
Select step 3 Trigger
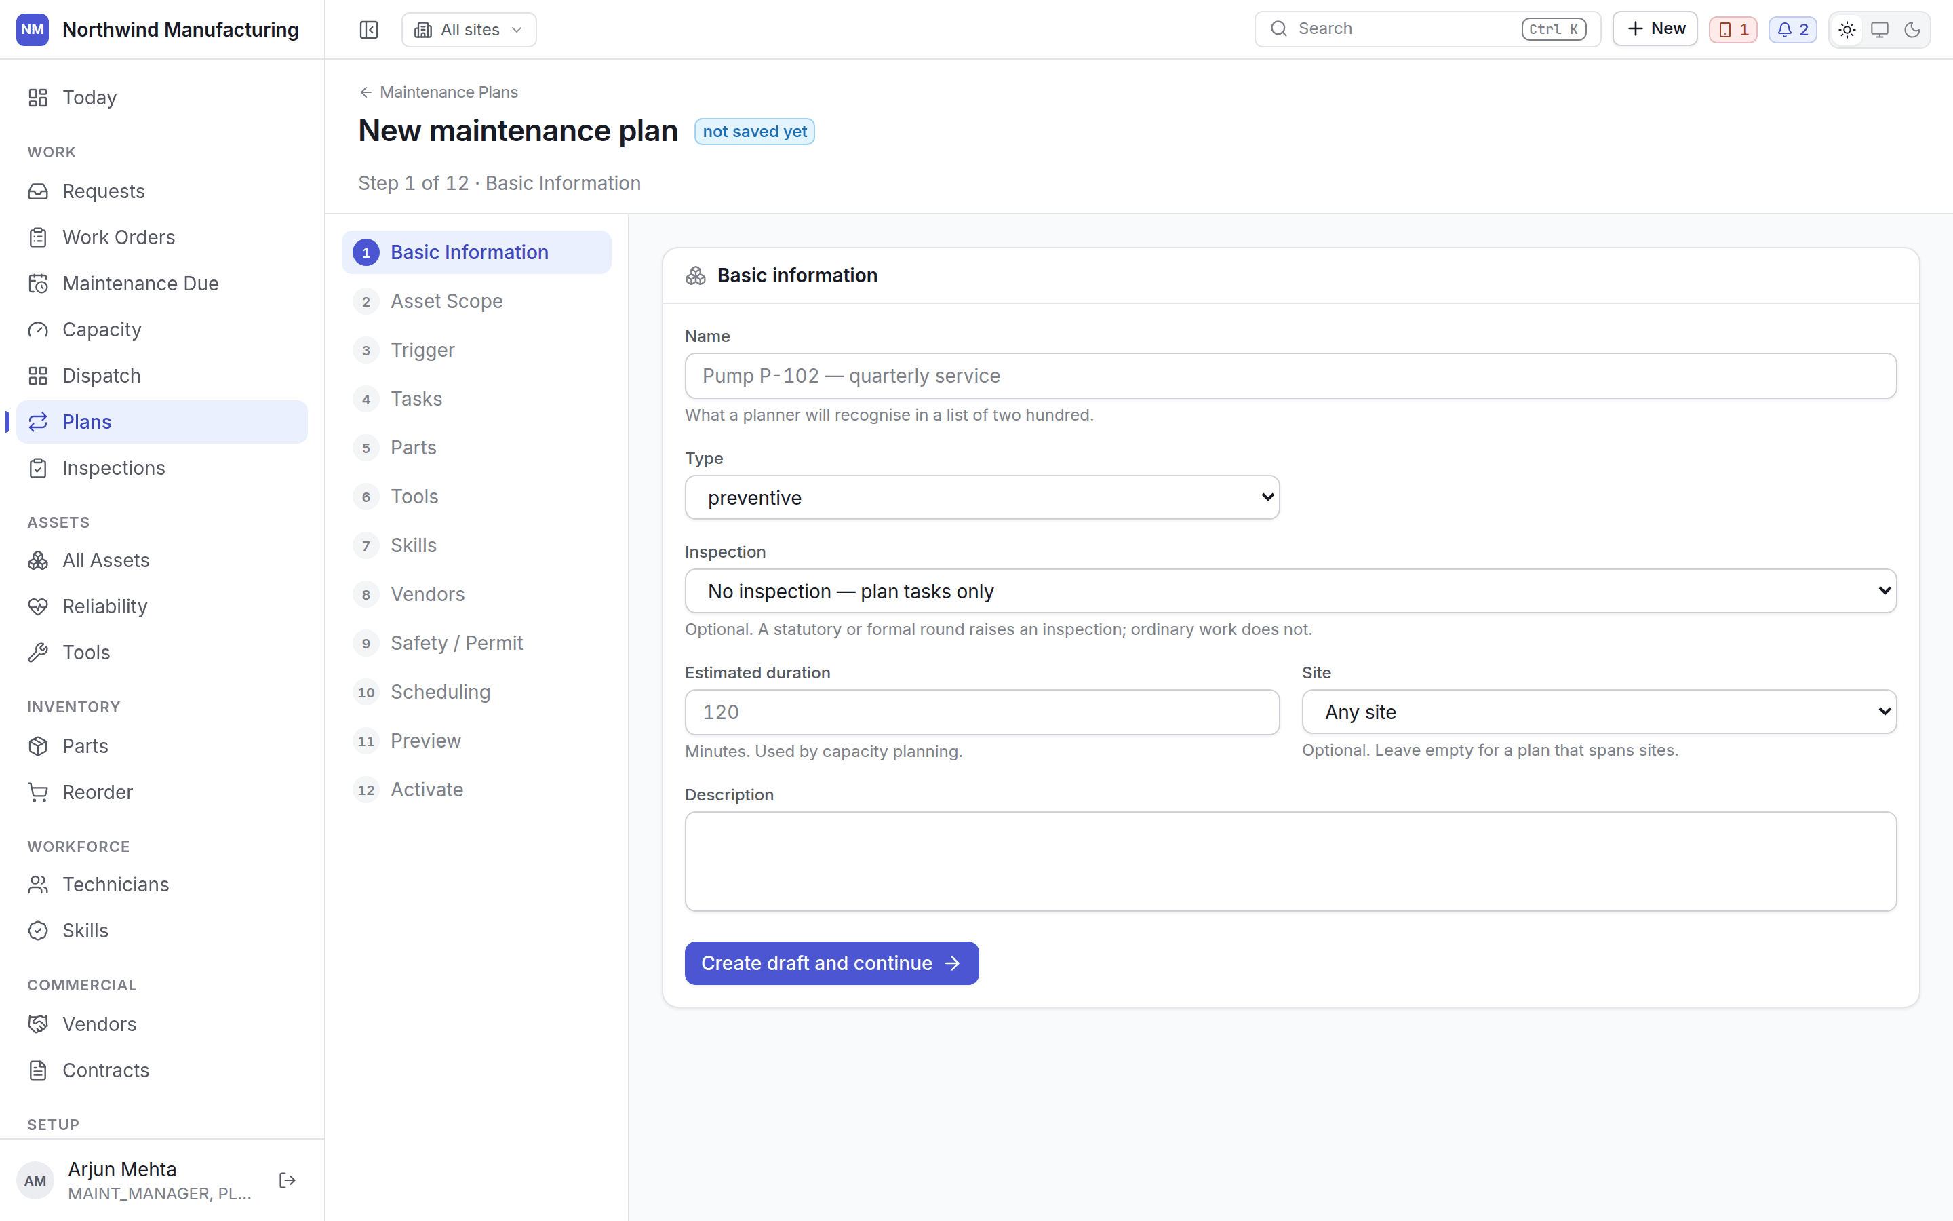[x=476, y=349]
